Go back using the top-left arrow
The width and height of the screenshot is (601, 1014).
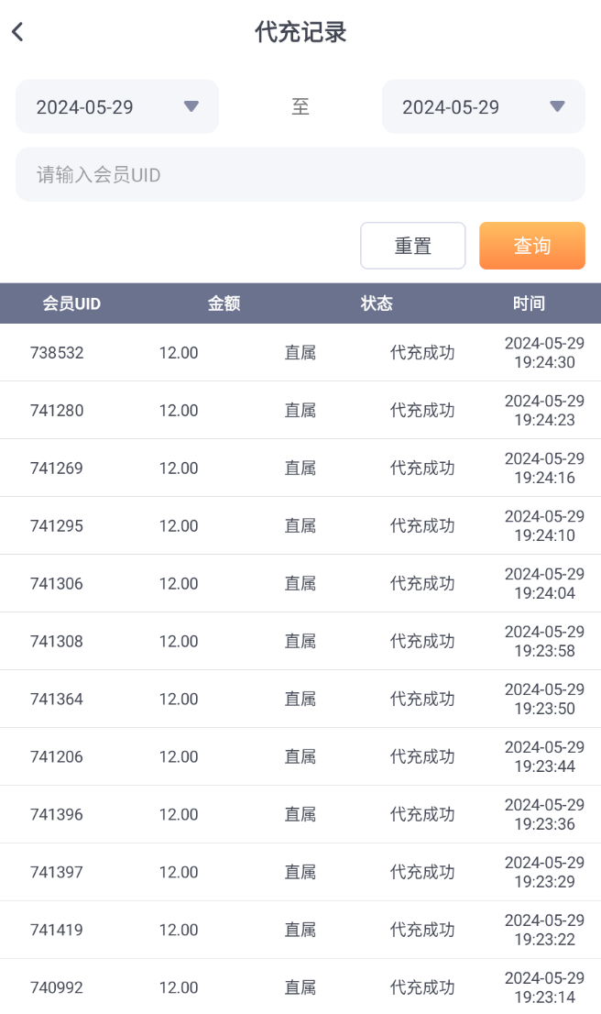coord(17,32)
